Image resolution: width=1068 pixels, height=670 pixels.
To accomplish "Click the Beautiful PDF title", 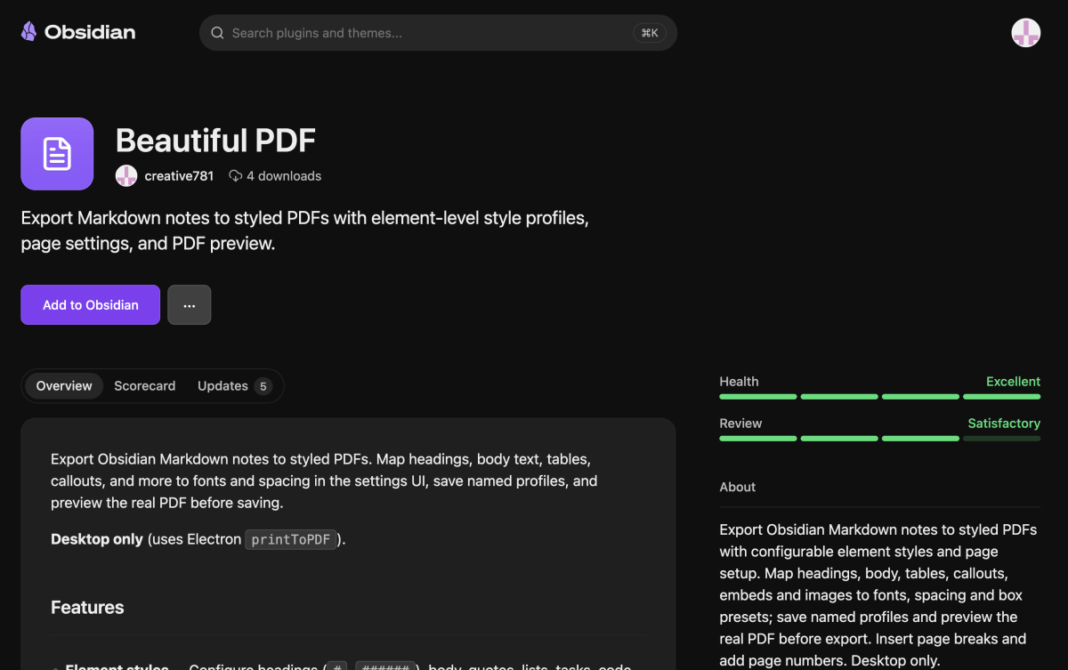I will click(x=216, y=141).
